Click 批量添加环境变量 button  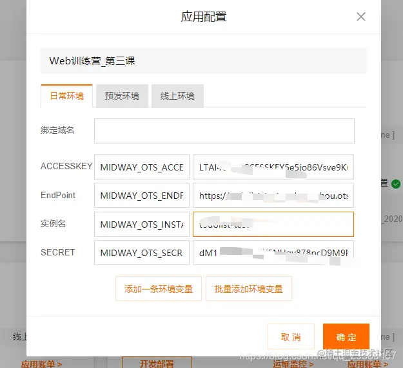pyautogui.click(x=249, y=288)
